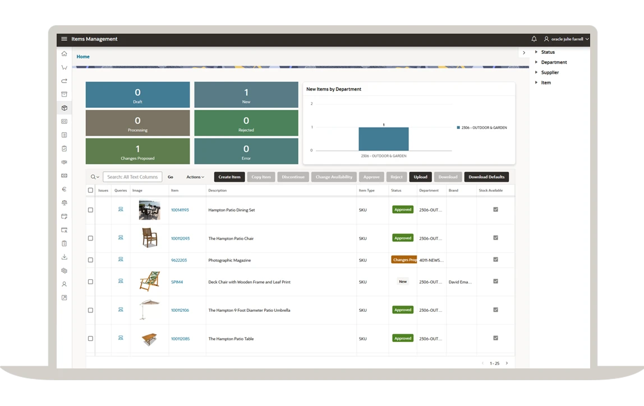Open the Home icon in the sidebar
The height and width of the screenshot is (406, 644).
tap(64, 53)
